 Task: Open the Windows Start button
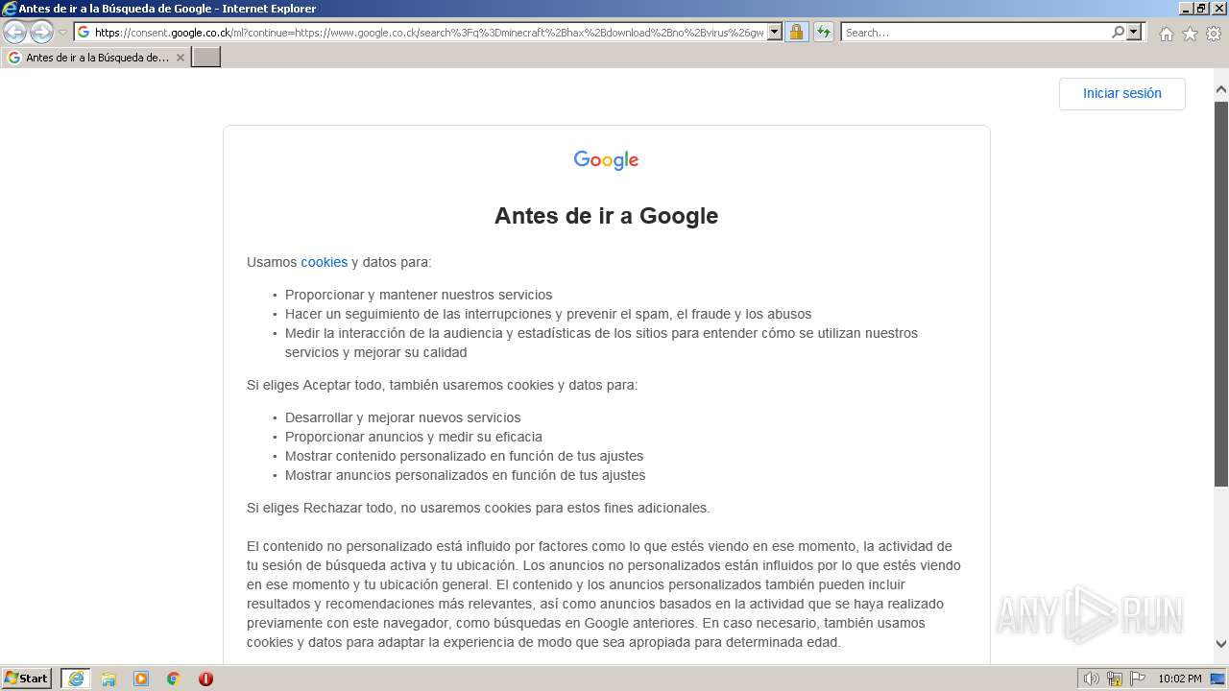tap(27, 679)
